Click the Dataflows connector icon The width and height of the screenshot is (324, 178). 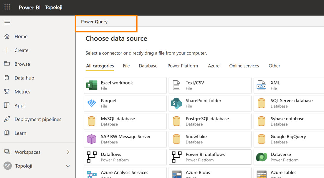click(x=92, y=157)
